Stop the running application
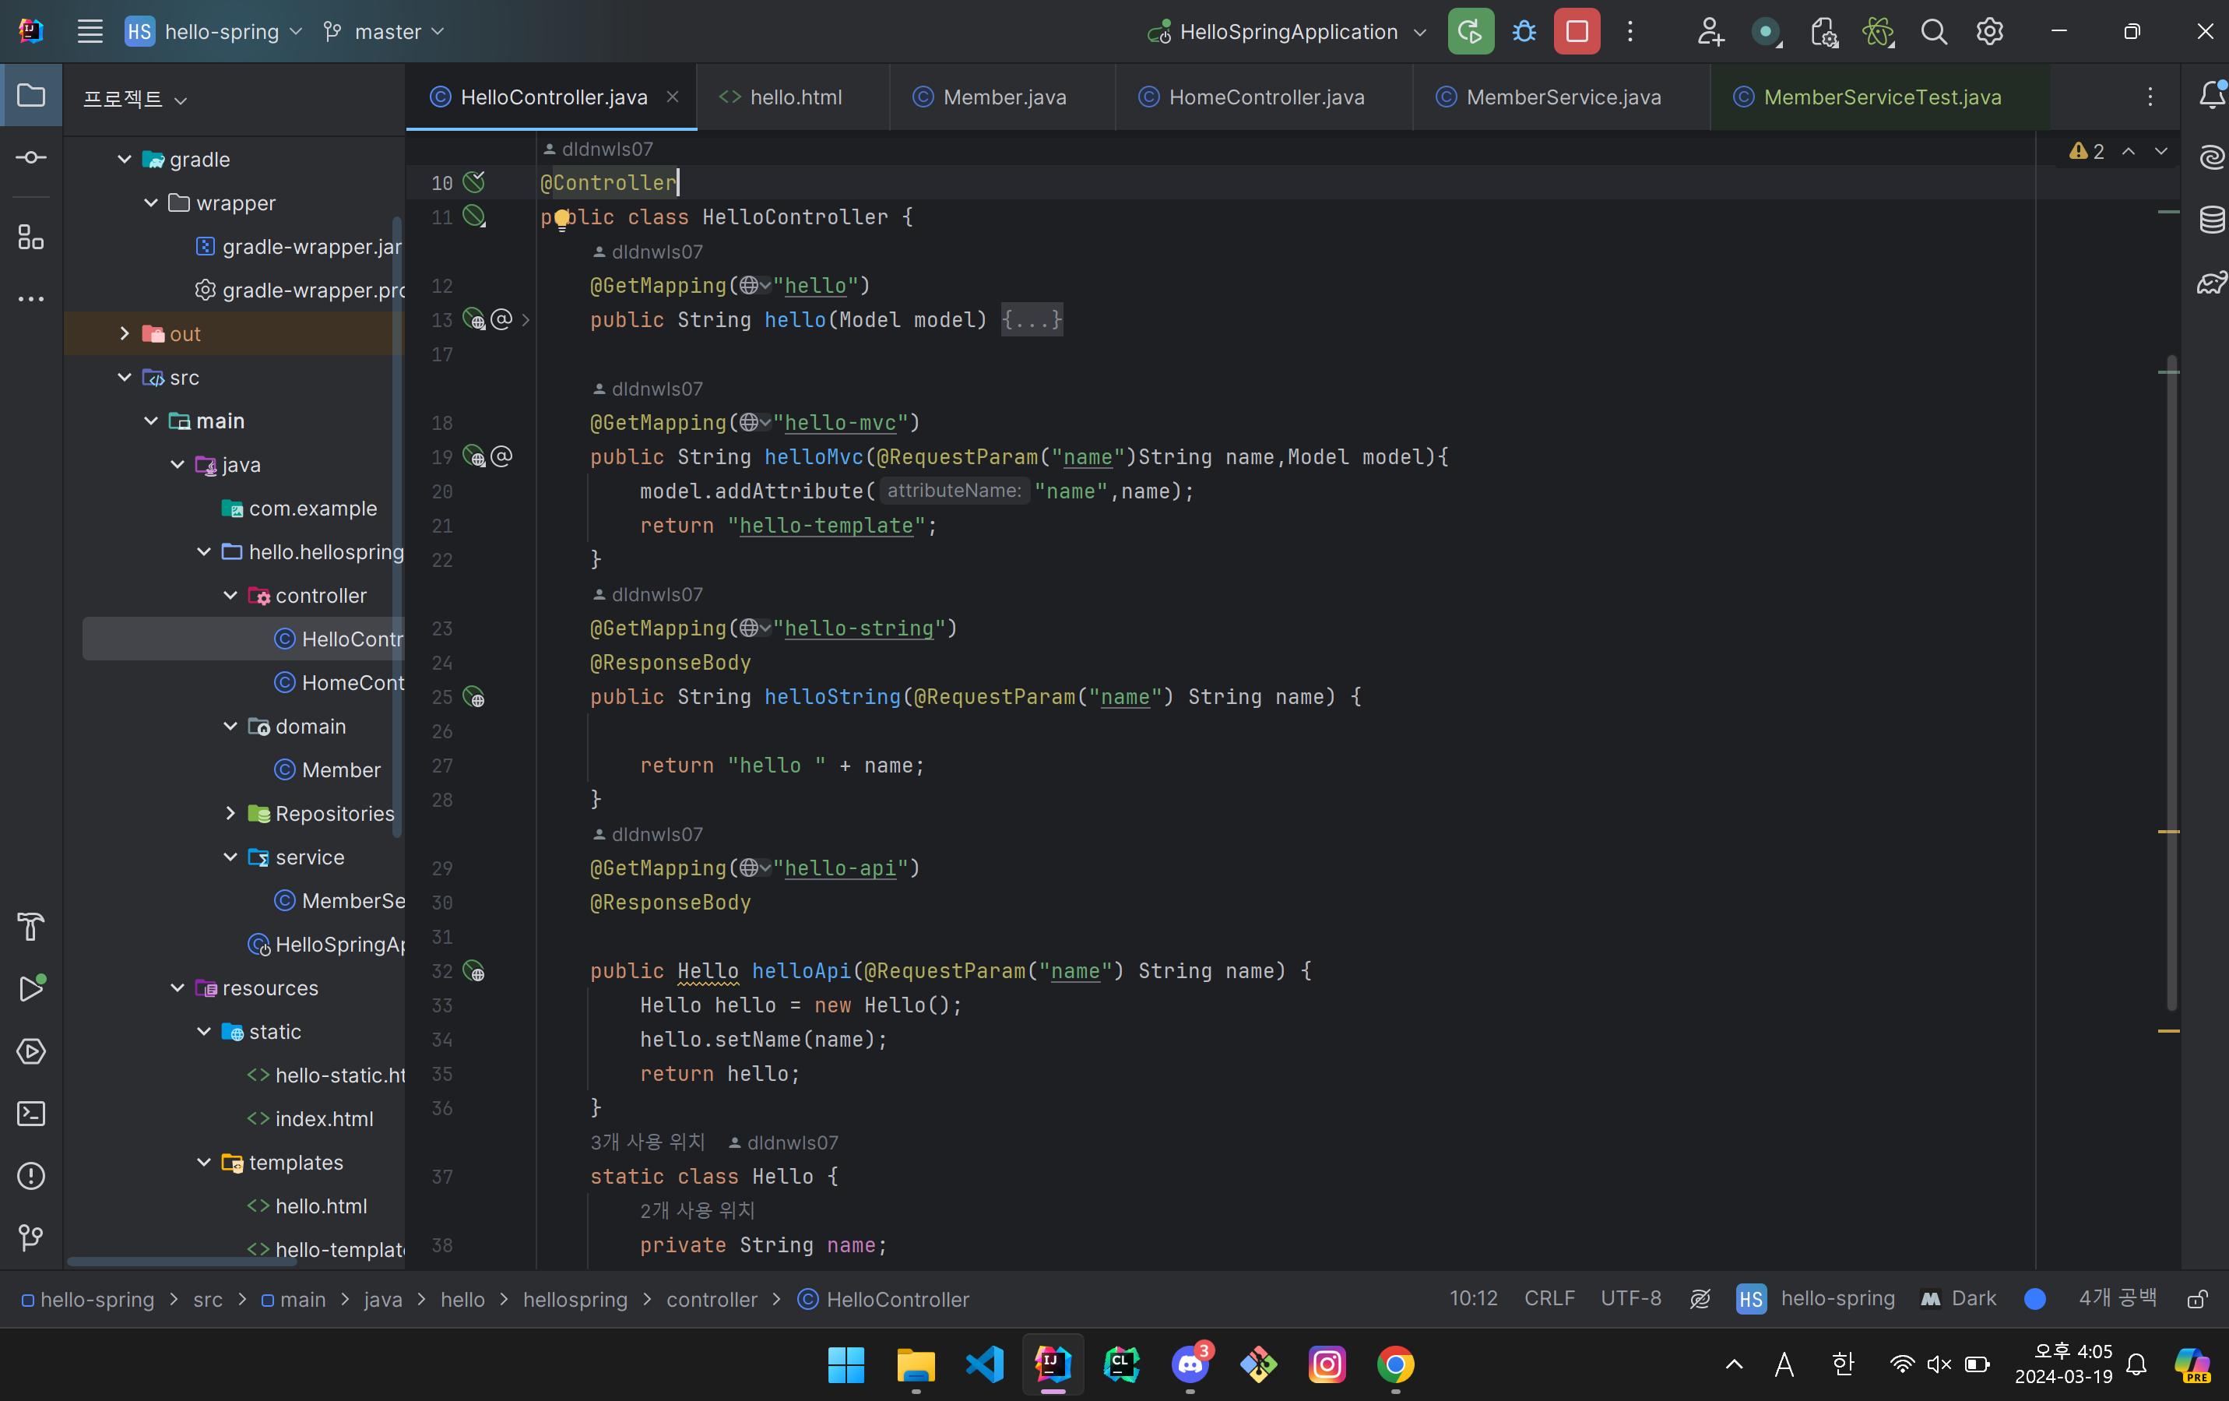Screen dimensions: 2229x1401 [x=1577, y=31]
